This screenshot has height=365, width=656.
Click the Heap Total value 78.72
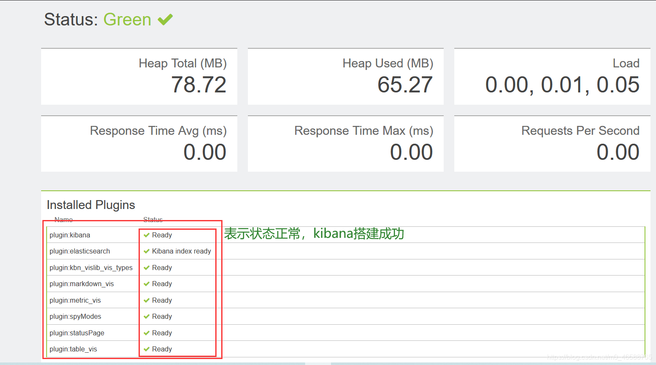point(199,85)
